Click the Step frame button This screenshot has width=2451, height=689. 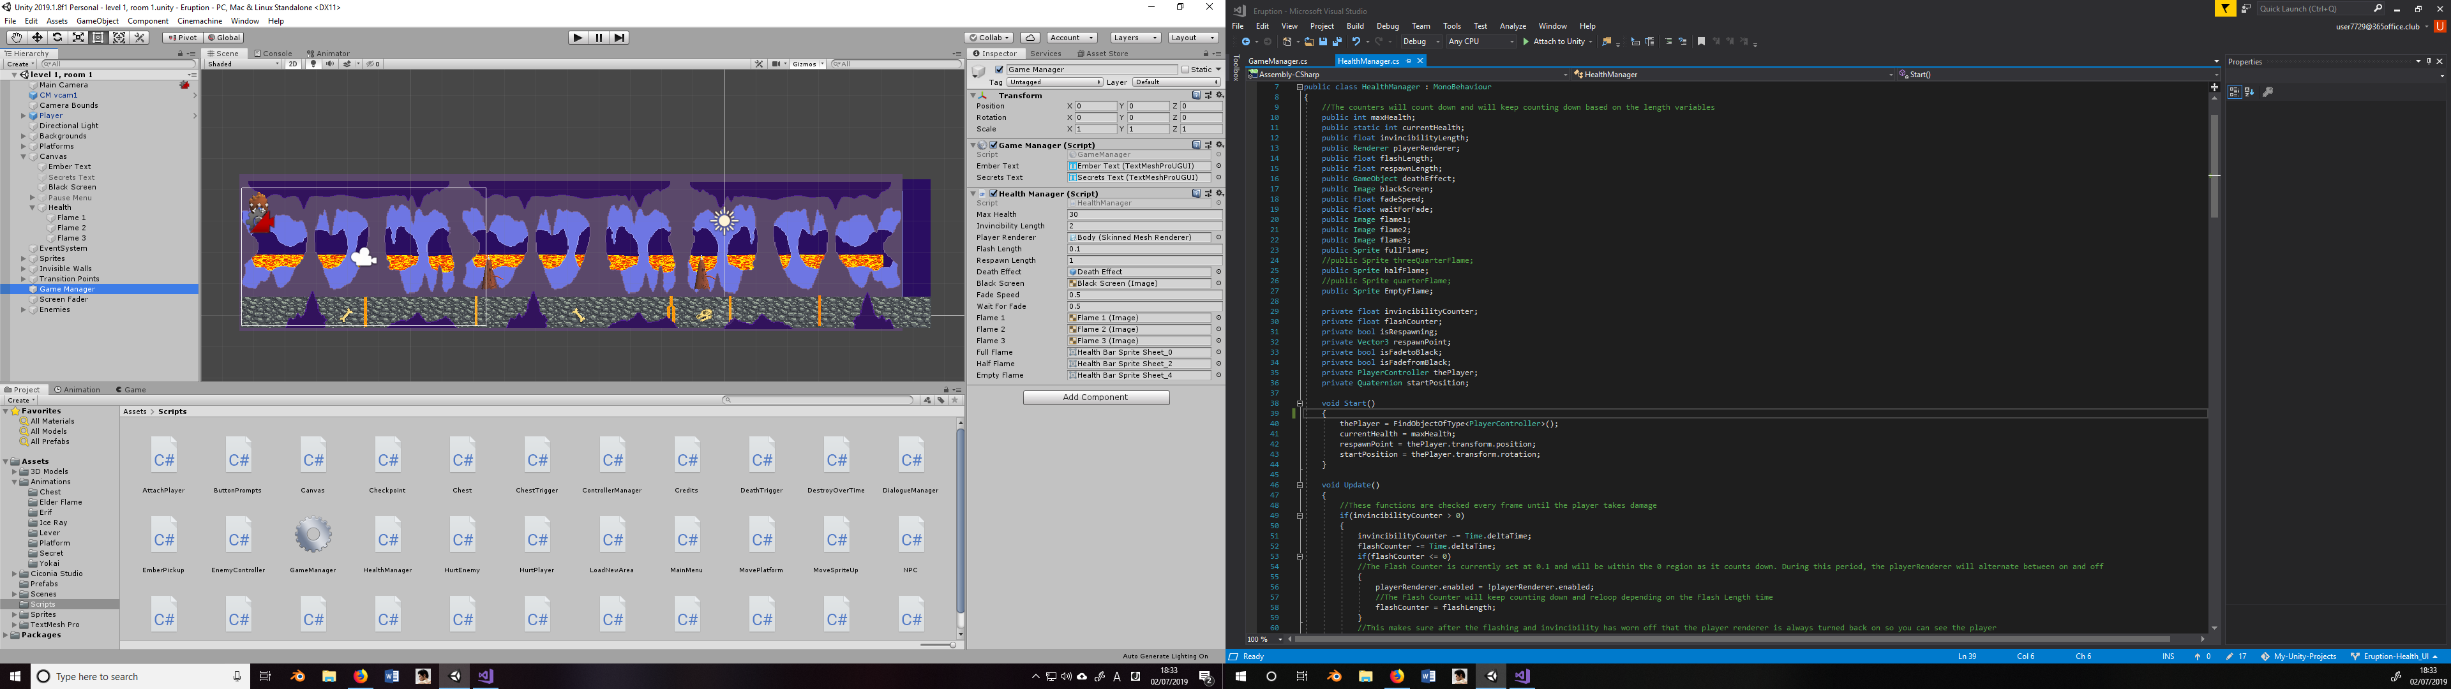[619, 38]
